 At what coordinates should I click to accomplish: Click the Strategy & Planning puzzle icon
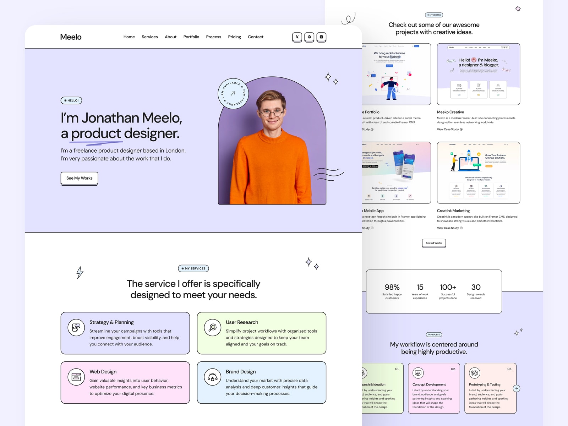tap(76, 328)
